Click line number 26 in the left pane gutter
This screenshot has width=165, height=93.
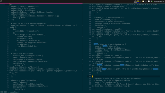(x=8, y=54)
